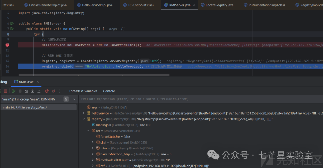Close the RMIServer debug session tab

tap(38, 82)
